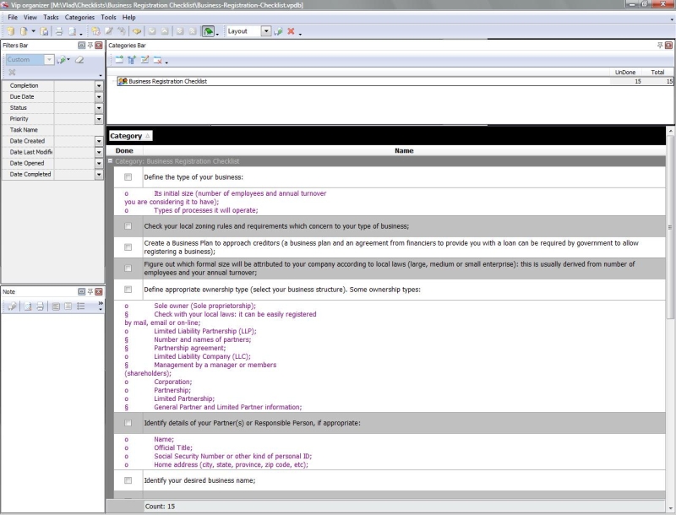The width and height of the screenshot is (676, 515).
Task: Select Business Registration Checklist in Categories Bar
Action: (167, 82)
